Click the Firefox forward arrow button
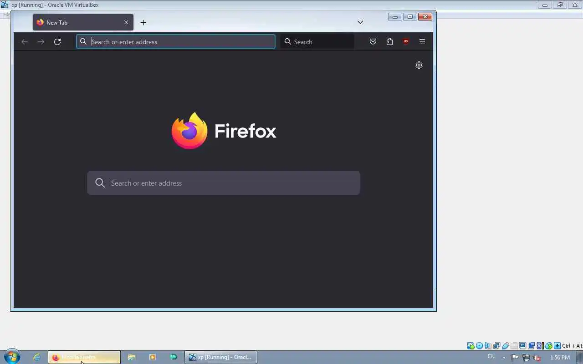Viewport: 583px width, 364px height. [x=41, y=41]
